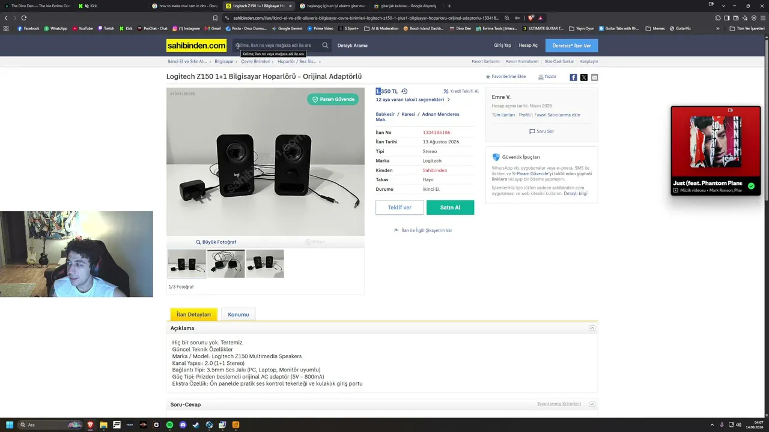Reload the current page
The width and height of the screenshot is (769, 432).
tap(24, 18)
